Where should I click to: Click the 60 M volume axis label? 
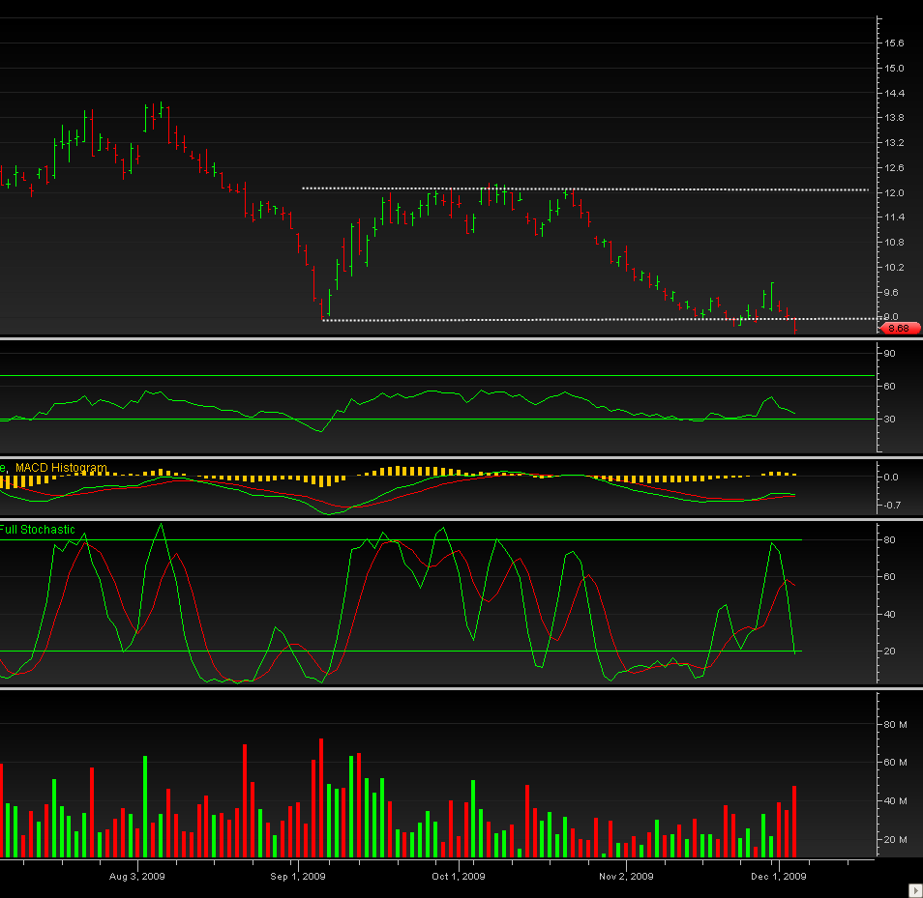[x=895, y=762]
